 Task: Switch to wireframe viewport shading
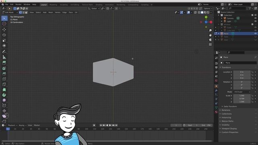coord(199,12)
